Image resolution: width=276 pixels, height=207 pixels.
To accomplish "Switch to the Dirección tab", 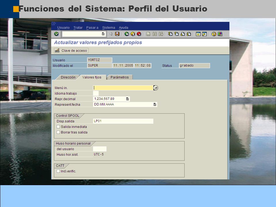I will click(x=68, y=77).
